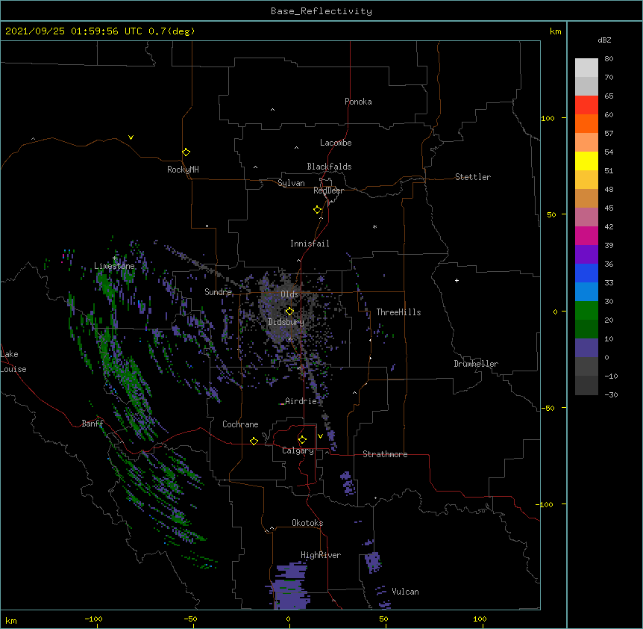Click the yellow diamond marker near RockyMH

(186, 152)
